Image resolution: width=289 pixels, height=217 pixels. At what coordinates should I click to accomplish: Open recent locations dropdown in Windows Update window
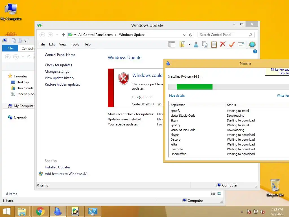57,35
